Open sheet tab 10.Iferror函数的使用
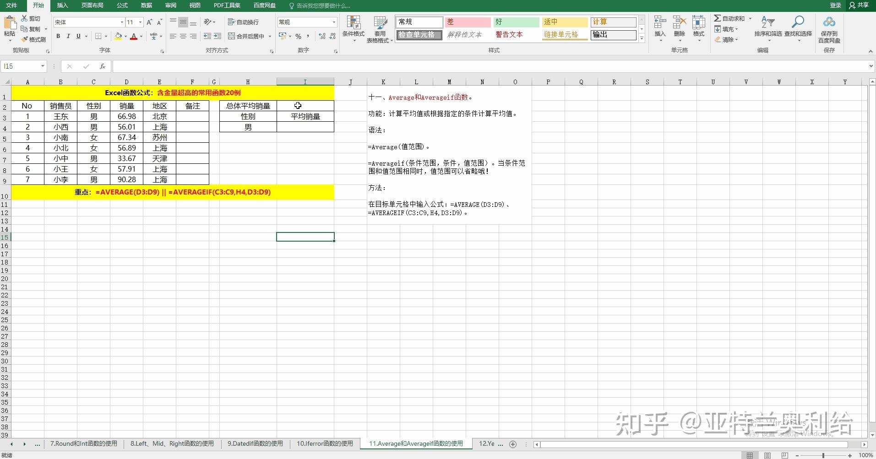This screenshot has width=876, height=459. (x=325, y=443)
